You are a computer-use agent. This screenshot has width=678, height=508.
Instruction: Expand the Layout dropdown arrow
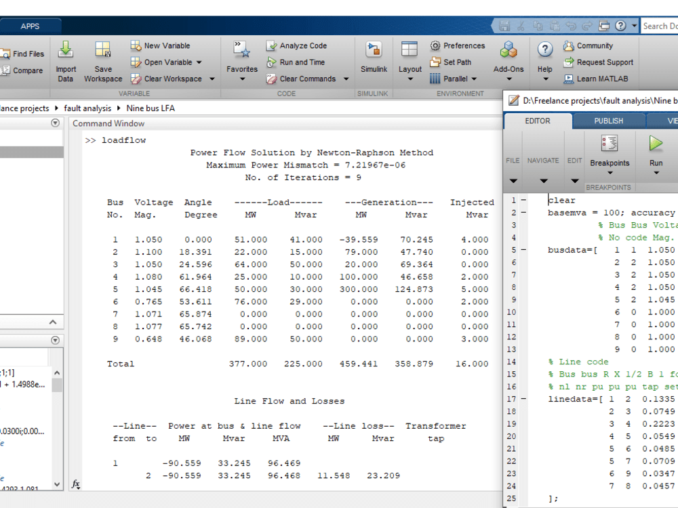410,79
